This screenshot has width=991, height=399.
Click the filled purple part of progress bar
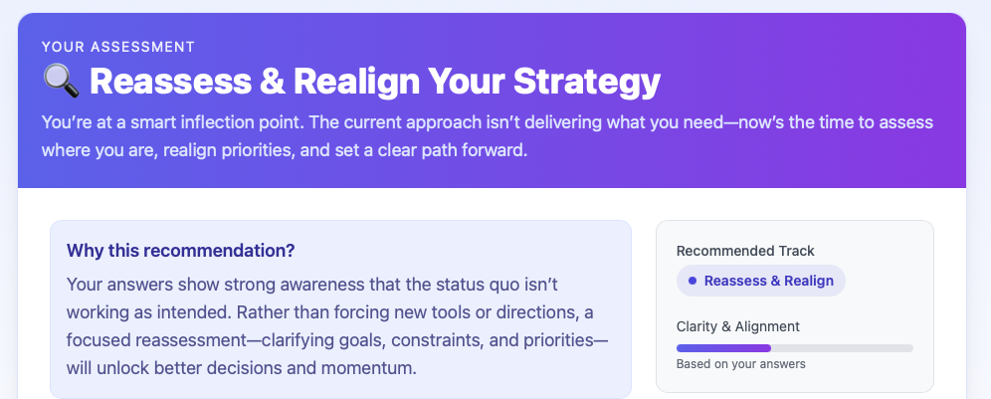[723, 347]
